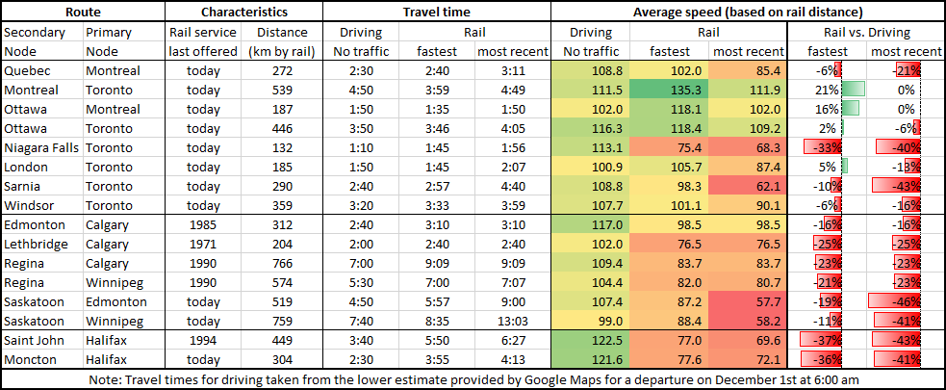This screenshot has height=390, width=946.
Task: Select the "Characteristics" header cell
Action: [x=243, y=13]
